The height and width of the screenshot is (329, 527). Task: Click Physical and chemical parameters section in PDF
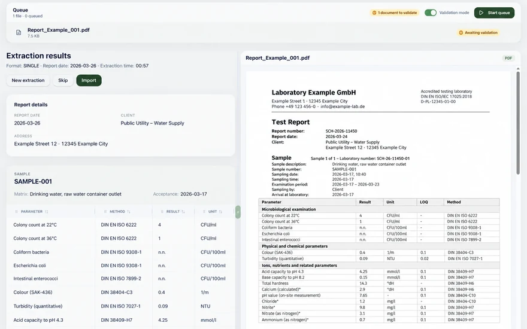(379, 246)
